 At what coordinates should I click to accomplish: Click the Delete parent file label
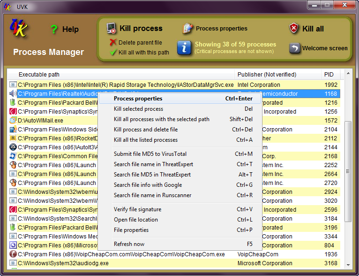[140, 42]
